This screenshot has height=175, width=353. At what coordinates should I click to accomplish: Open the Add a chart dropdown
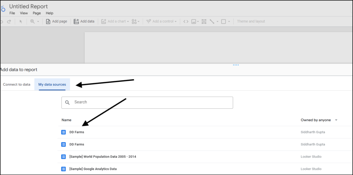click(115, 21)
